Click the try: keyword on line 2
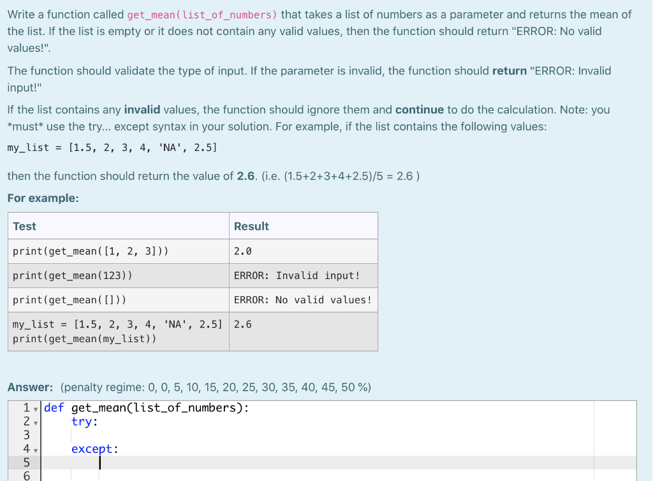 pyautogui.click(x=84, y=421)
